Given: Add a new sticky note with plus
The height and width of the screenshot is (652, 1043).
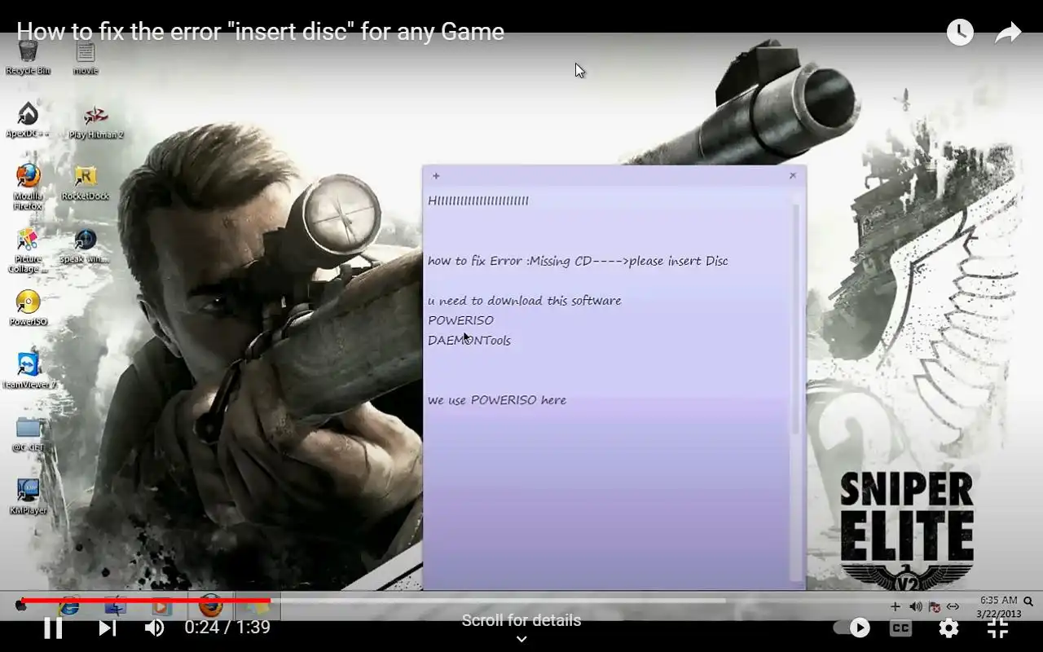Looking at the screenshot, I should click(x=436, y=176).
